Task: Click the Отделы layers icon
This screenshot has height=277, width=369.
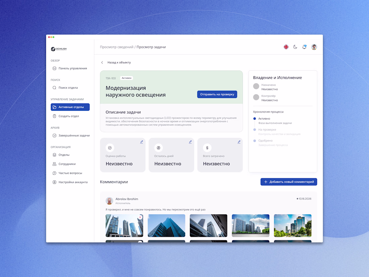Action: [x=54, y=155]
